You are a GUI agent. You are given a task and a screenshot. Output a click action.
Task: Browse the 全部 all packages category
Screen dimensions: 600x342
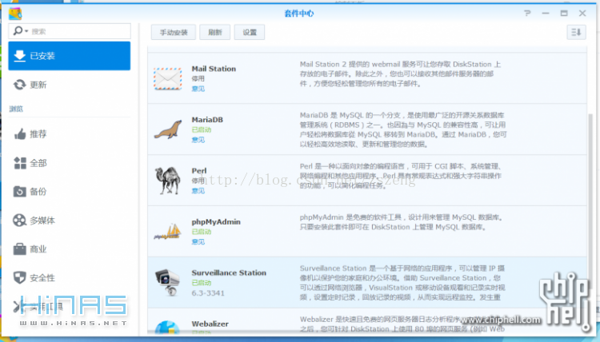70,163
